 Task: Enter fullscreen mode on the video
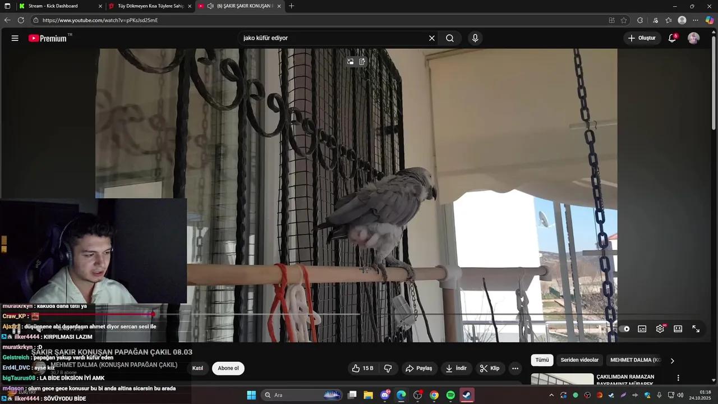(696, 329)
